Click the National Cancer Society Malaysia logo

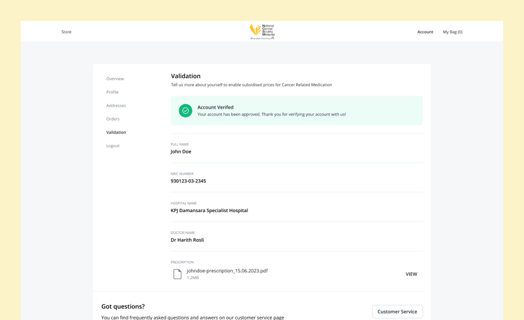262,32
